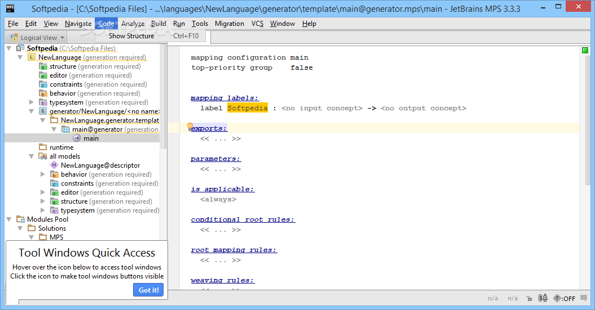Click the power save plug icon in status bar
Image resolution: width=595 pixels, height=310 pixels.
(x=543, y=298)
